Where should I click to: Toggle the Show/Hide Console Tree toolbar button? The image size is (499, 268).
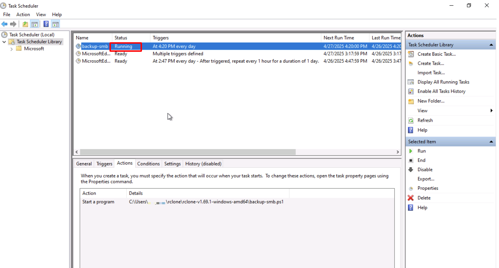click(34, 24)
